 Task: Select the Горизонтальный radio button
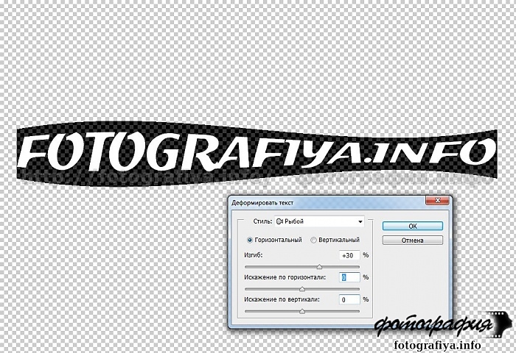click(x=250, y=240)
